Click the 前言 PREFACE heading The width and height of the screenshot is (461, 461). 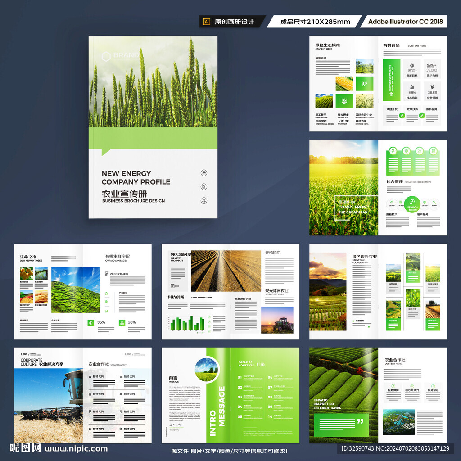[x=174, y=379]
